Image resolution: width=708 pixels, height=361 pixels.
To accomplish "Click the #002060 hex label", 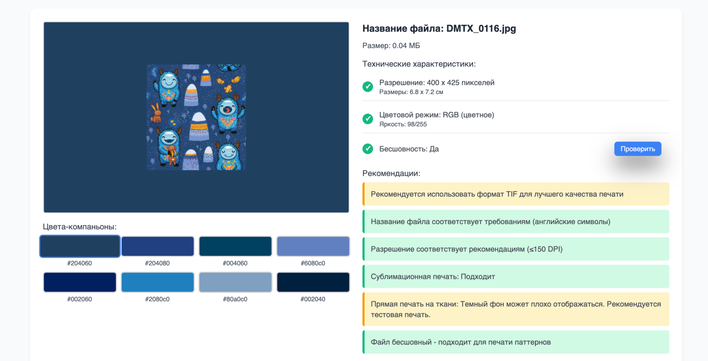I will pos(80,299).
